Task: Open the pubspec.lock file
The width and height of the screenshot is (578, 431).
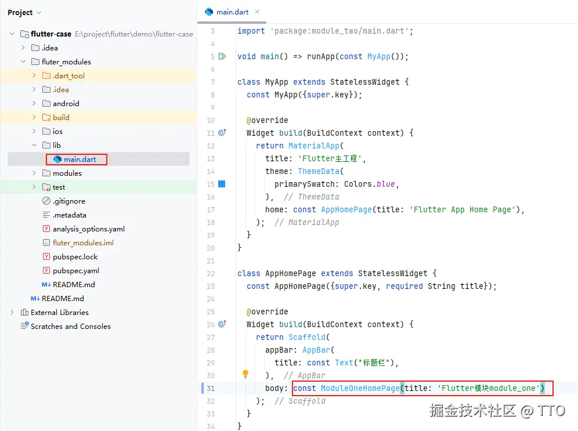Action: coord(75,256)
